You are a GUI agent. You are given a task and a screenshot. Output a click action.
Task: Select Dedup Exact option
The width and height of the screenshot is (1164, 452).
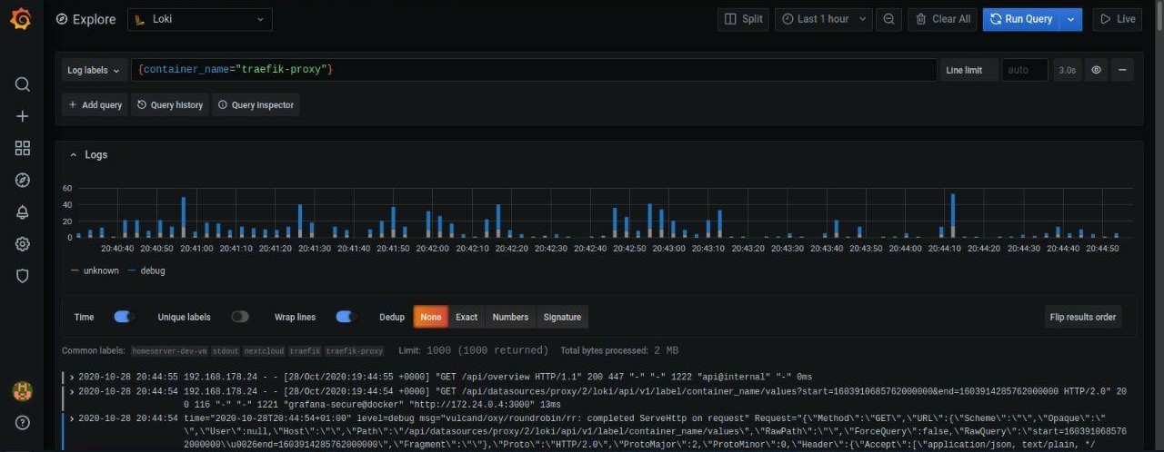pos(467,317)
